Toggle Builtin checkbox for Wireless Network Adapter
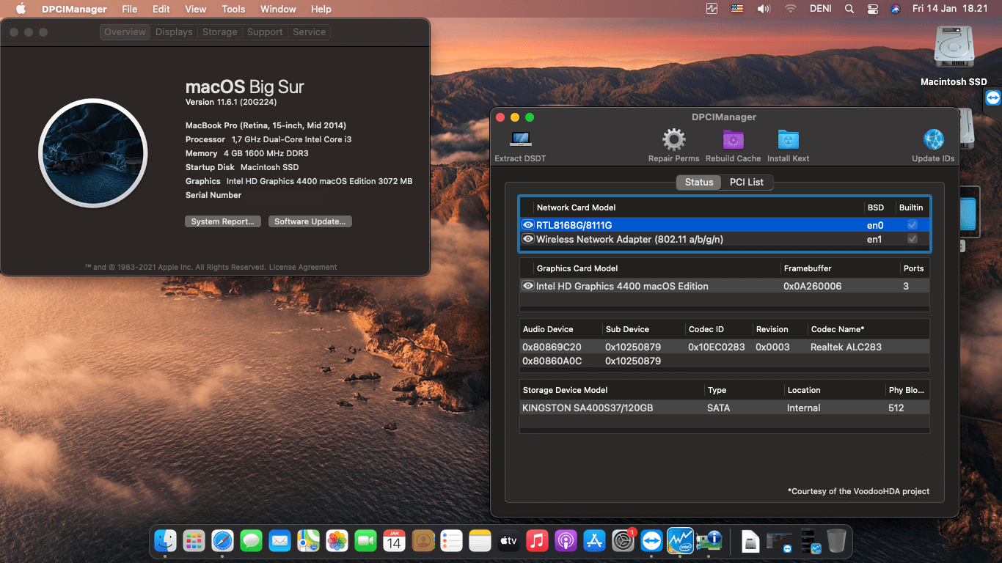The width and height of the screenshot is (1002, 563). tap(913, 239)
